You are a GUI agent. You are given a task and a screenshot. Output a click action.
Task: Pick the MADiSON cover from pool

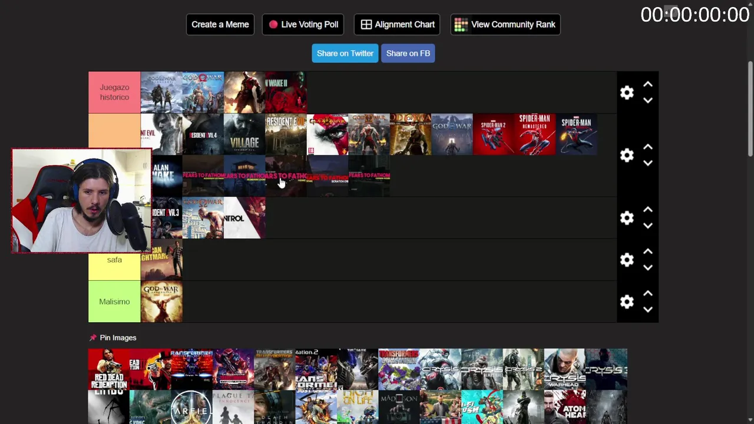click(x=399, y=407)
